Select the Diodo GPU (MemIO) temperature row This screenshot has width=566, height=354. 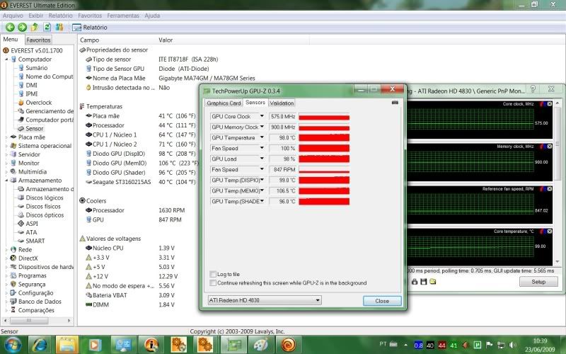[141, 164]
